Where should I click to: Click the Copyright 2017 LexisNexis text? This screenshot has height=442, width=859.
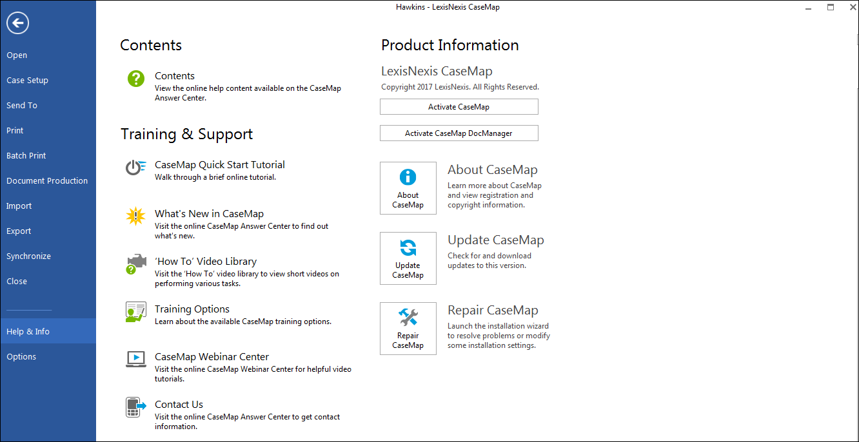(460, 87)
